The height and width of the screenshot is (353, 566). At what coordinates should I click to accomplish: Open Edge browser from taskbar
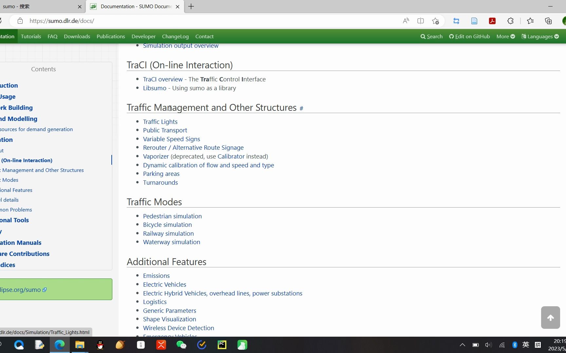coord(60,345)
